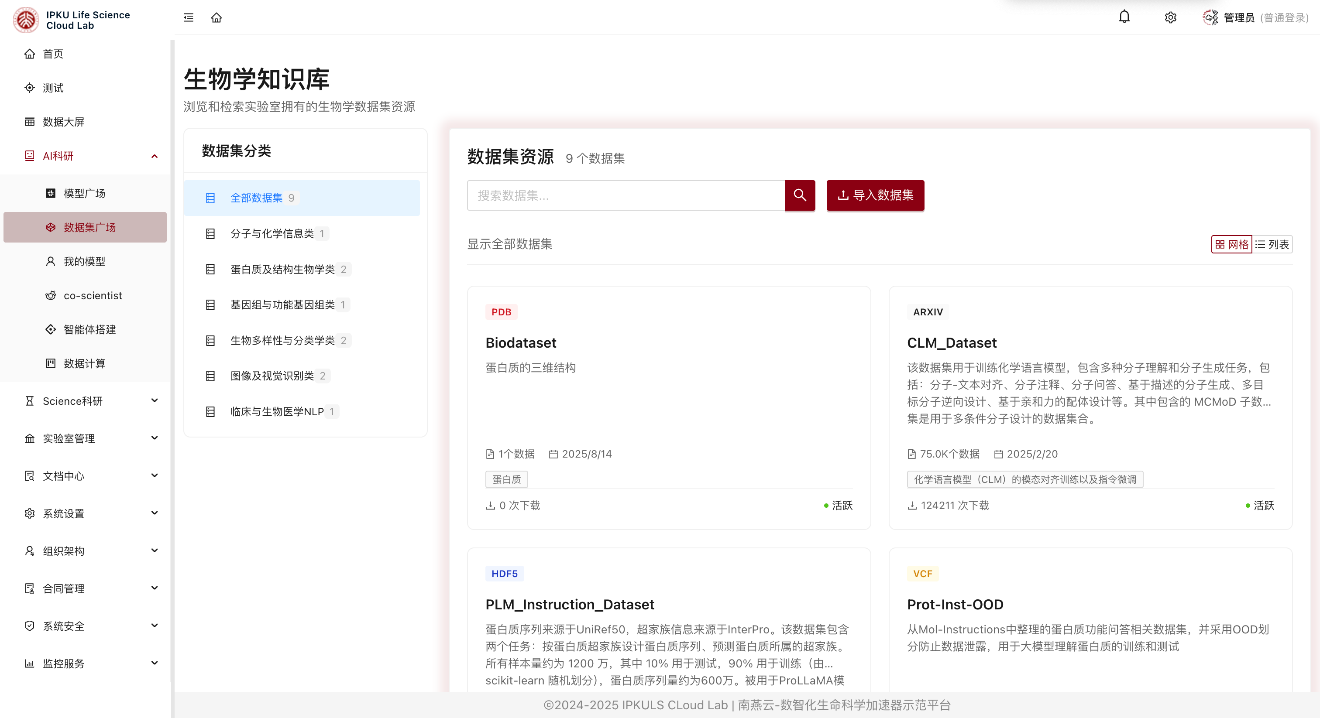Select the 网格 view toggle
This screenshot has width=1320, height=718.
[1232, 244]
